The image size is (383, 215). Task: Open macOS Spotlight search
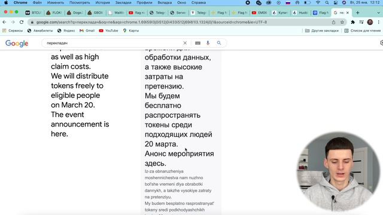[327, 2]
